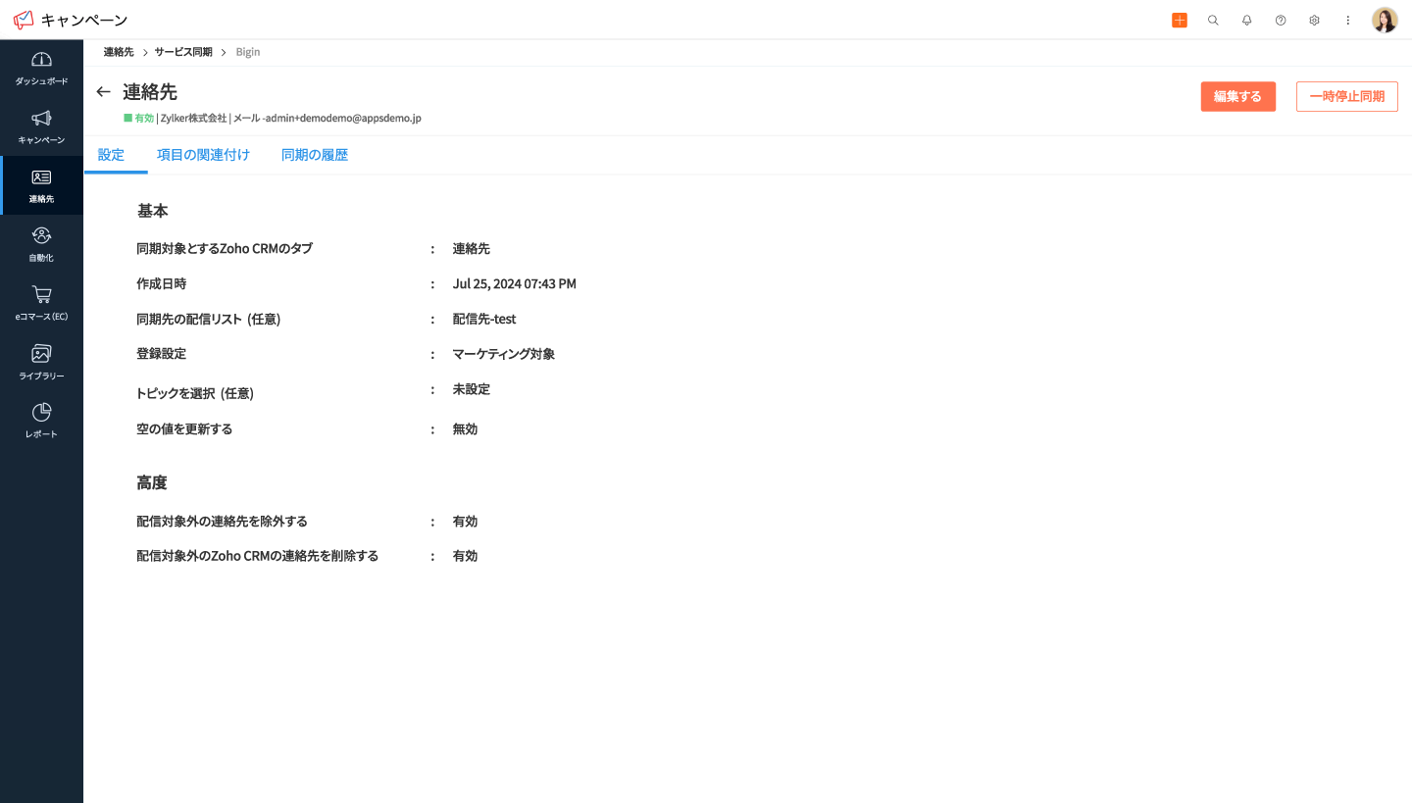Click the orange create (+) icon

pos(1180,20)
